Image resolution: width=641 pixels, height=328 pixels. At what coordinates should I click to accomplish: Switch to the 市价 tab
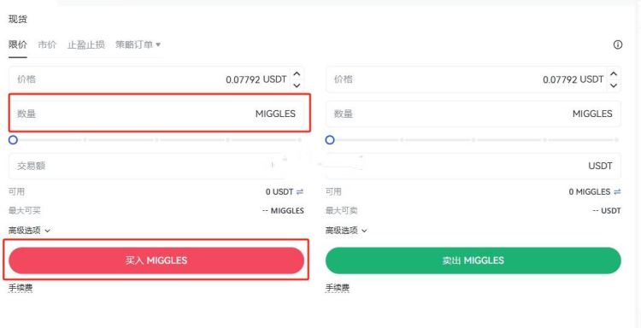[x=47, y=44]
